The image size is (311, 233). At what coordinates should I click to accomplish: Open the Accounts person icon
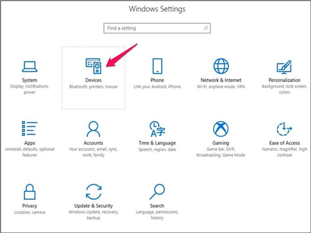(93, 129)
